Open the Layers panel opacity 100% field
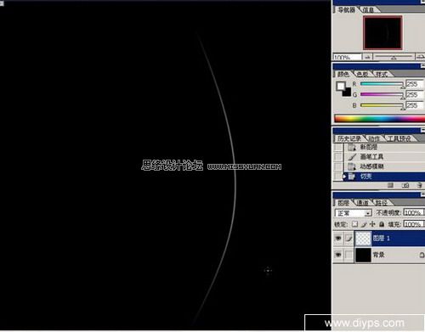Viewport: 425px width, 332px height. 413,212
